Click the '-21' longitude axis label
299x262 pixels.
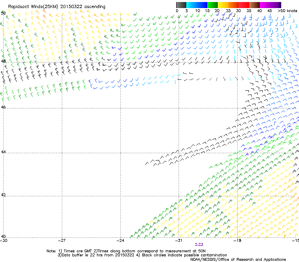click(179, 241)
